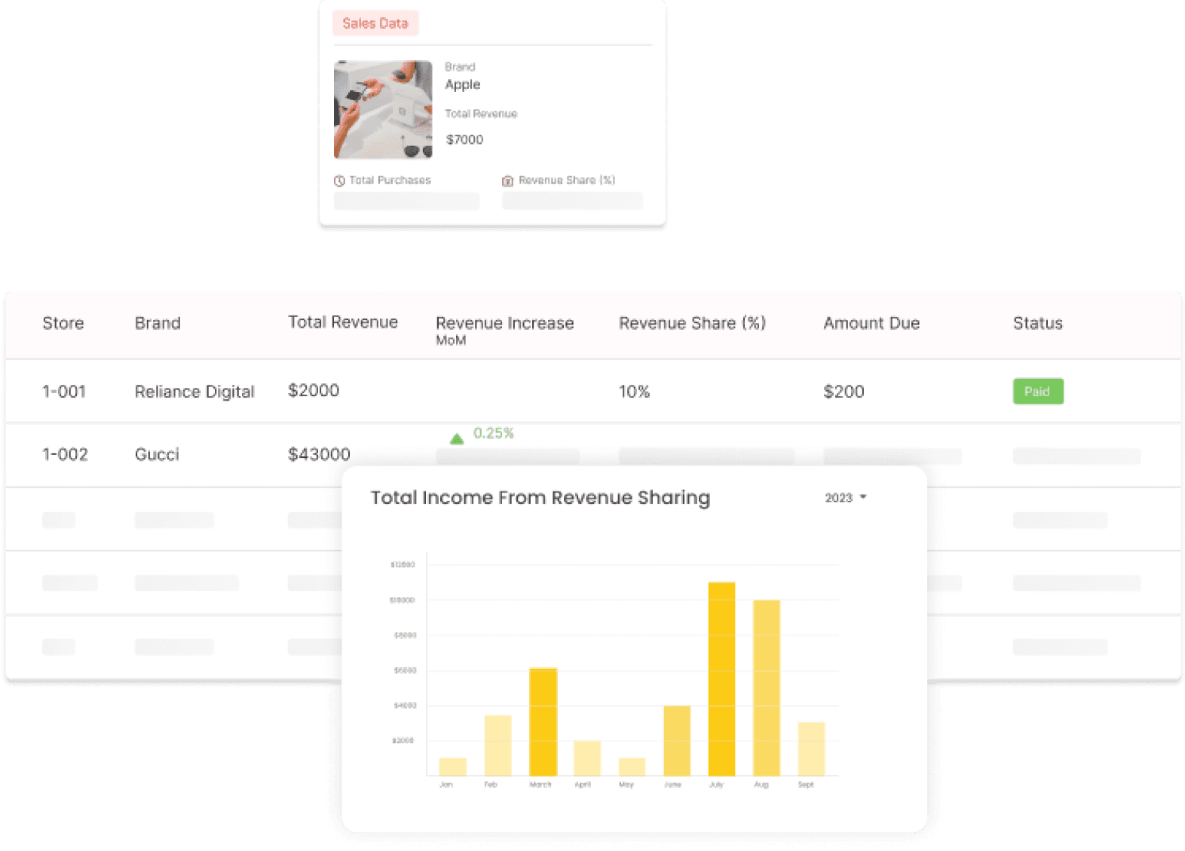Click the Status column header
The height and width of the screenshot is (851, 1185).
pos(1037,323)
